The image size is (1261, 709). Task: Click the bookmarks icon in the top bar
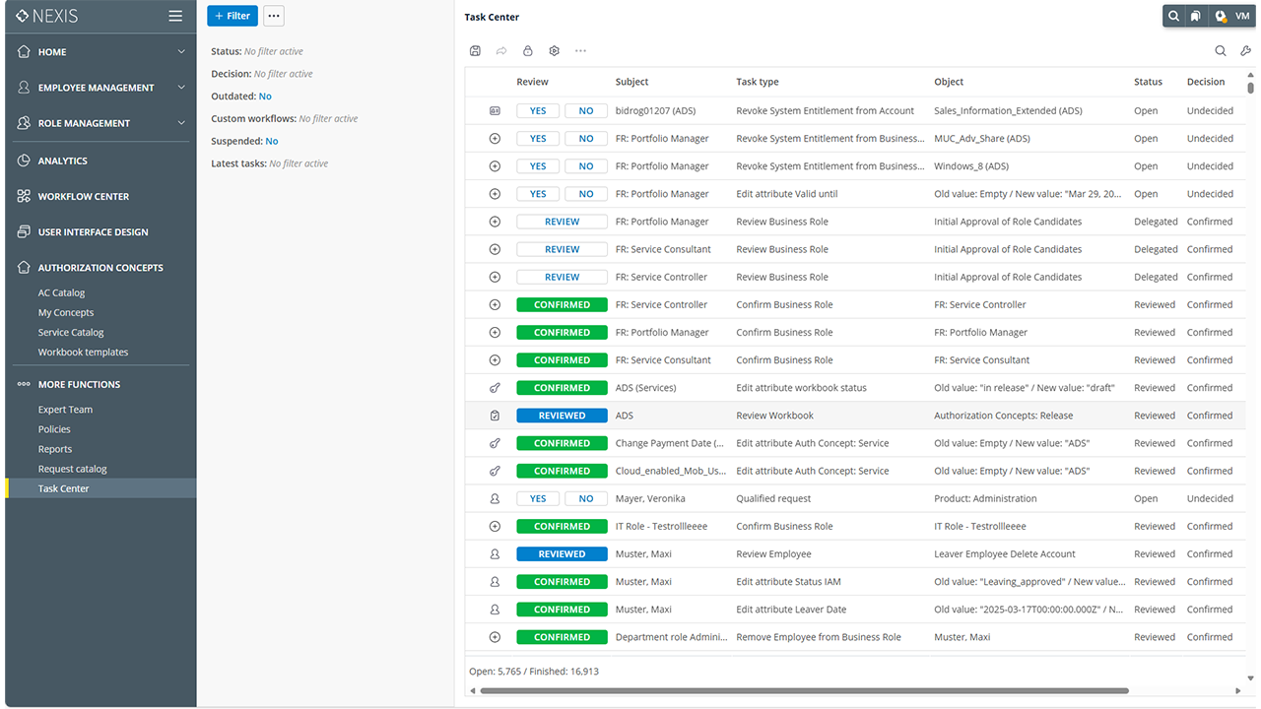[1195, 16]
